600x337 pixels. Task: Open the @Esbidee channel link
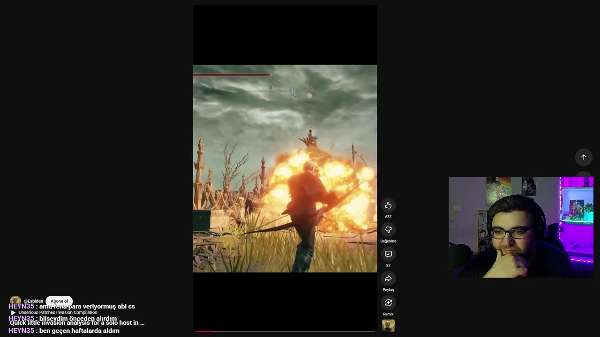(33, 301)
